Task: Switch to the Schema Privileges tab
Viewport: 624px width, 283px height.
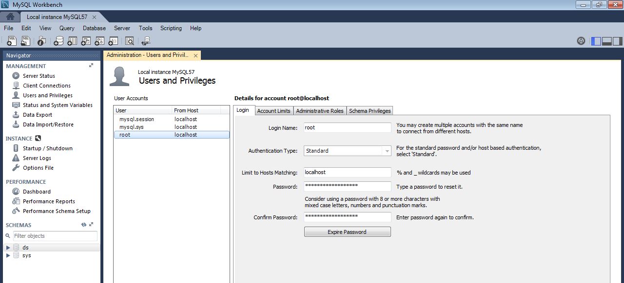Action: tap(370, 111)
